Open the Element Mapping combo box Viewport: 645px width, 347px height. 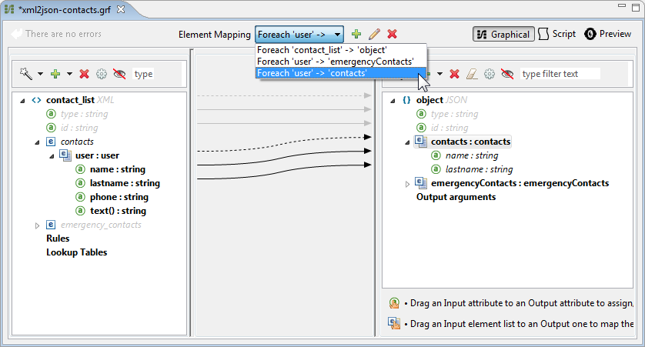coord(299,34)
